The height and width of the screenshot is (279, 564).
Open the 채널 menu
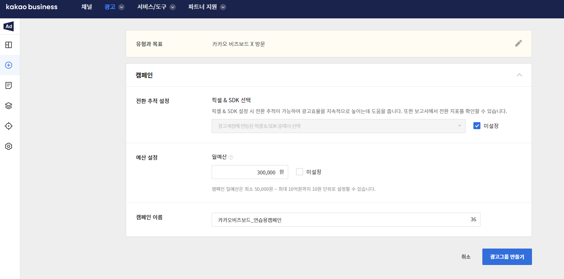[87, 7]
